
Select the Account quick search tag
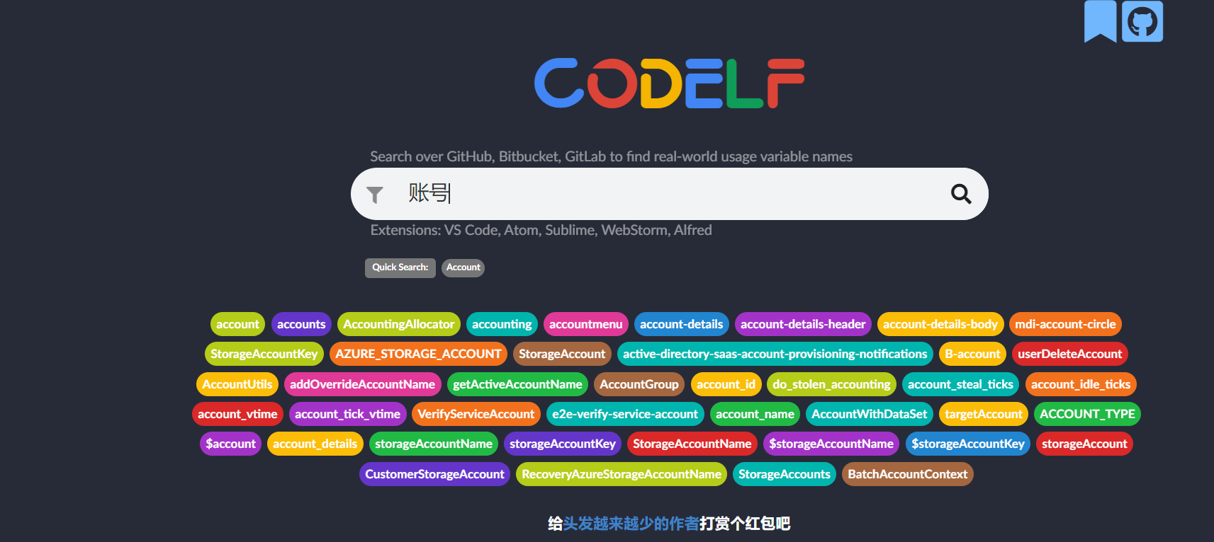click(463, 267)
